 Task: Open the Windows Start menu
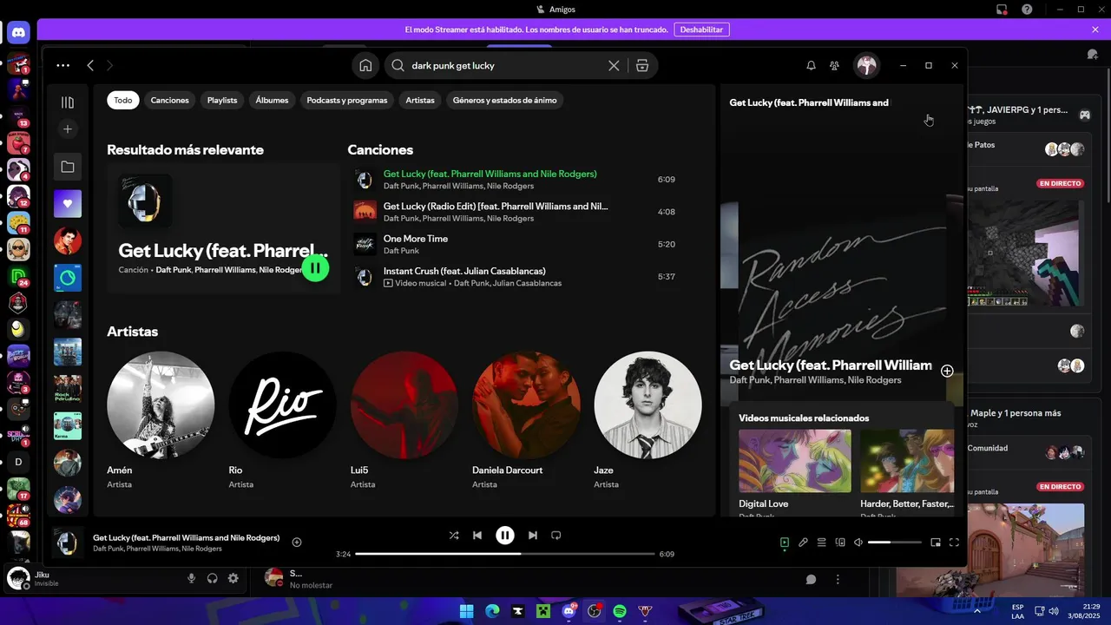coord(466,611)
